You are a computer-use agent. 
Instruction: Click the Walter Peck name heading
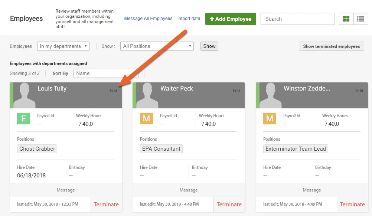click(x=177, y=88)
